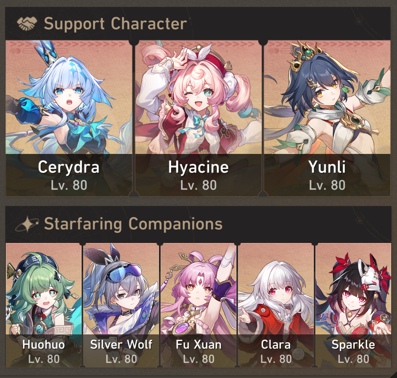Open the Yunli support card
Image resolution: width=397 pixels, height=378 pixels.
327,118
